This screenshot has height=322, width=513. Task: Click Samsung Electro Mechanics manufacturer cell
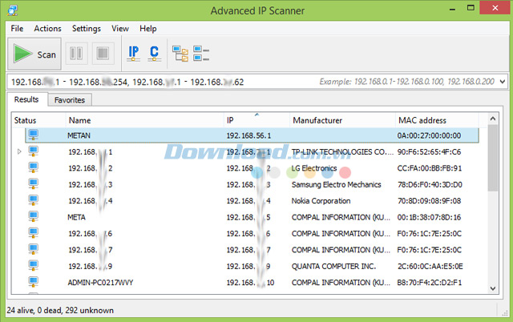pyautogui.click(x=337, y=185)
